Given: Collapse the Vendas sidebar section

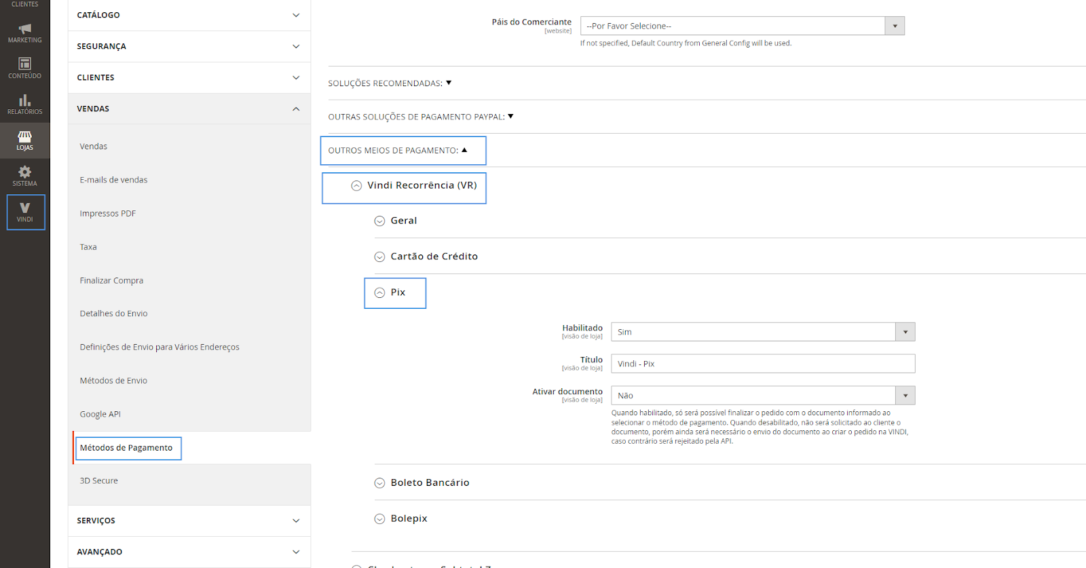Looking at the screenshot, I should click(189, 109).
